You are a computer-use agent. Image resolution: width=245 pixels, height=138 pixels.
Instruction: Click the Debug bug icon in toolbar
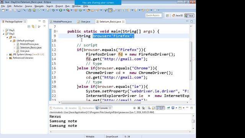pyautogui.click(x=54, y=10)
